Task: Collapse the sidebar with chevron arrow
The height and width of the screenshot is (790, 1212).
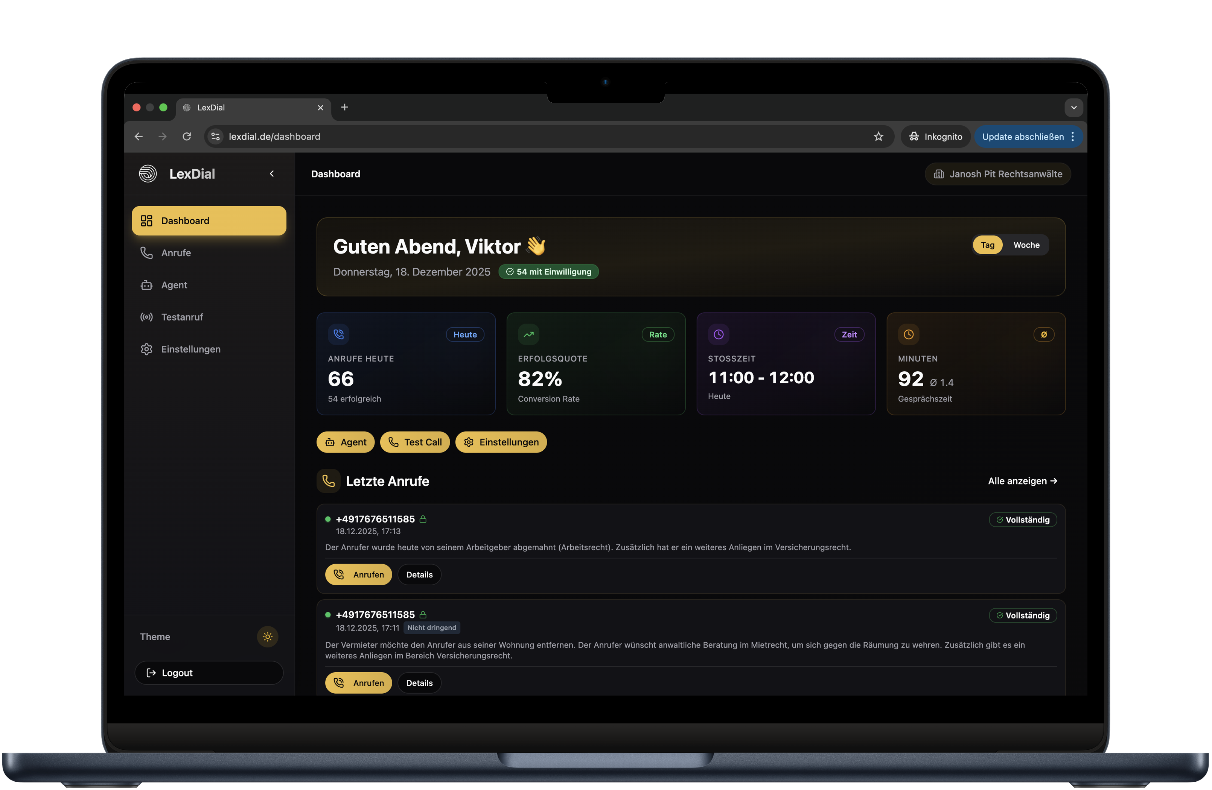Action: pyautogui.click(x=272, y=173)
